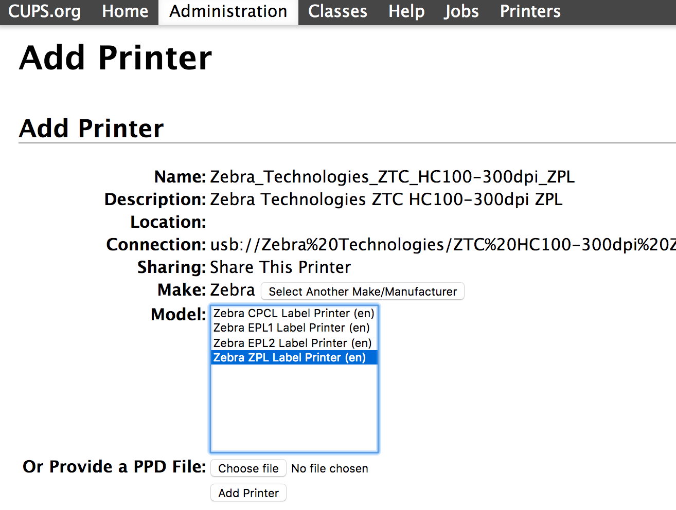Select Zebra EPL2 Label Printer (en)
676x510 pixels.
(x=294, y=343)
